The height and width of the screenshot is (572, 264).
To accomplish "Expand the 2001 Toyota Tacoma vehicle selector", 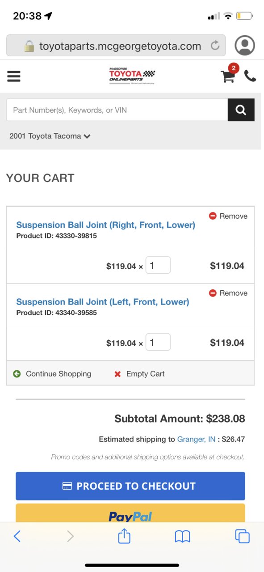I will pyautogui.click(x=50, y=136).
